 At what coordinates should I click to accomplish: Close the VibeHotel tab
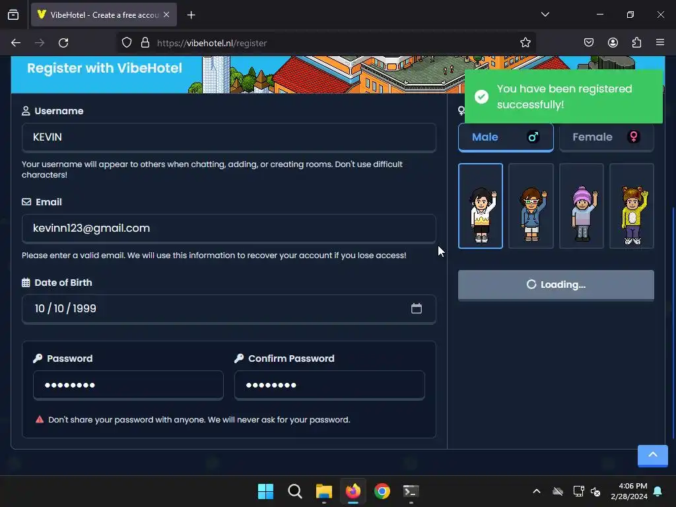pos(166,15)
